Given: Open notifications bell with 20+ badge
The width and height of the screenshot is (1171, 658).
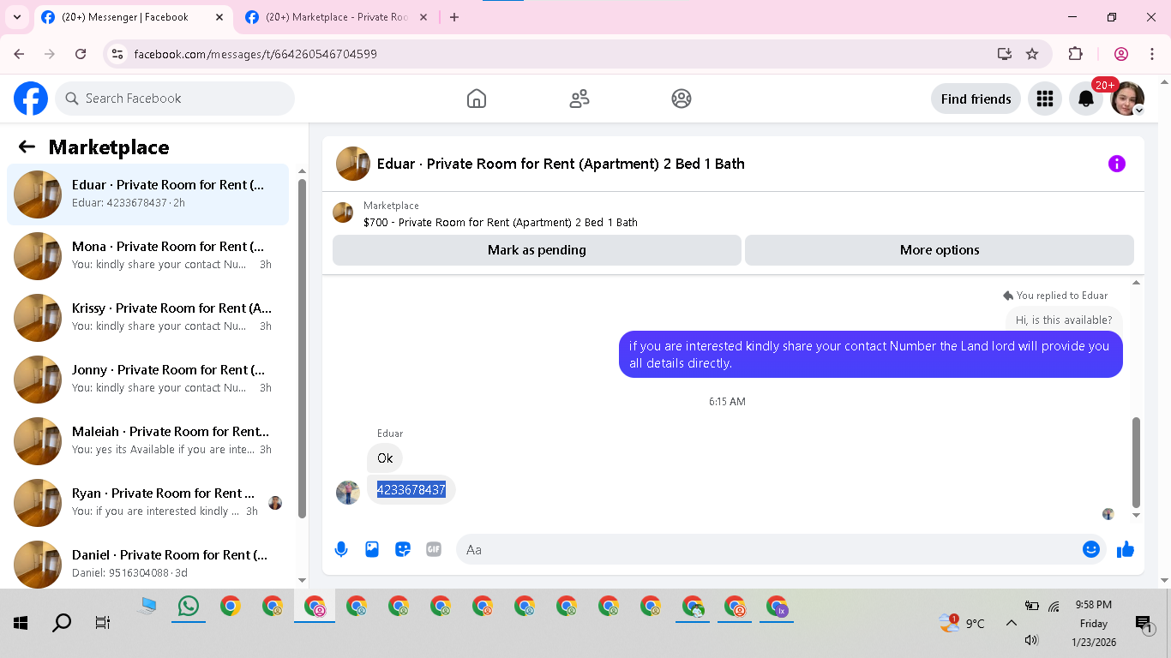Looking at the screenshot, I should (x=1086, y=99).
